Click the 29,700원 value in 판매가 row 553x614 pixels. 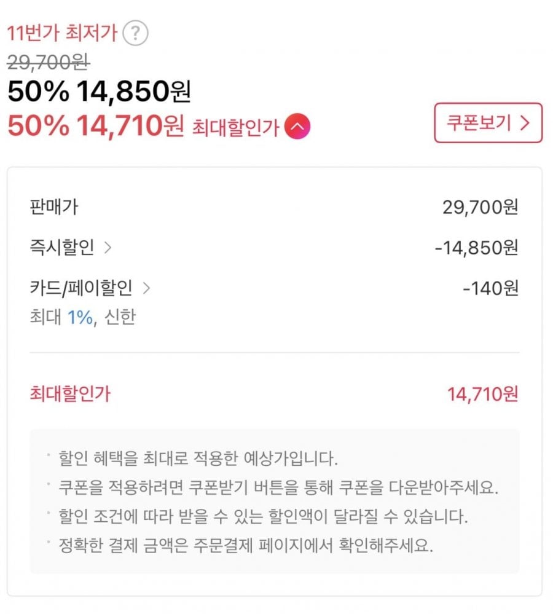480,207
